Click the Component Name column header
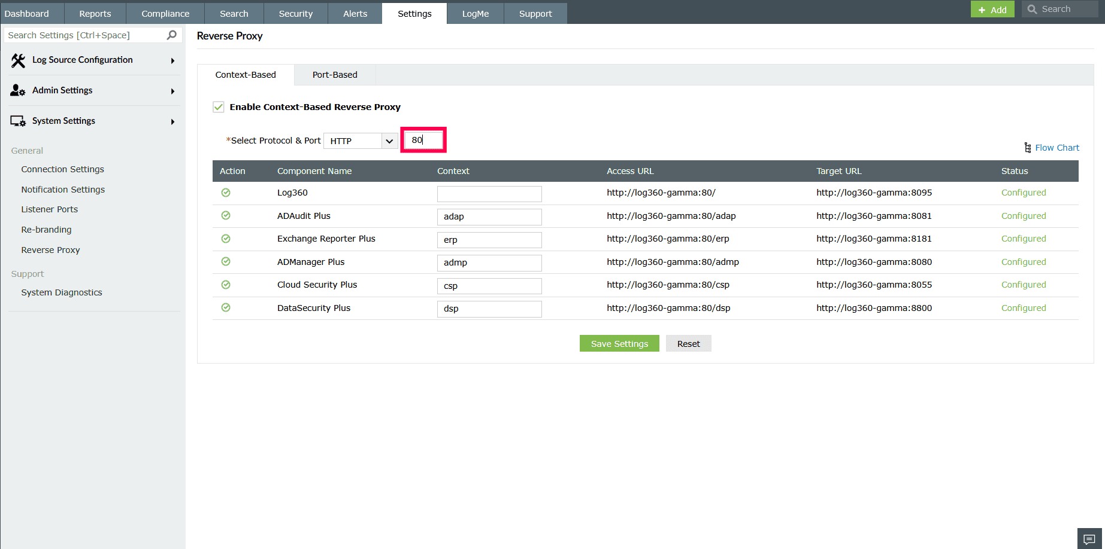This screenshot has height=549, width=1105. point(314,171)
